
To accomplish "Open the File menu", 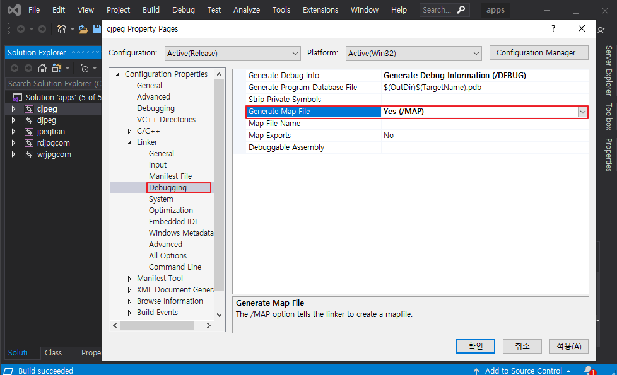I will [34, 10].
